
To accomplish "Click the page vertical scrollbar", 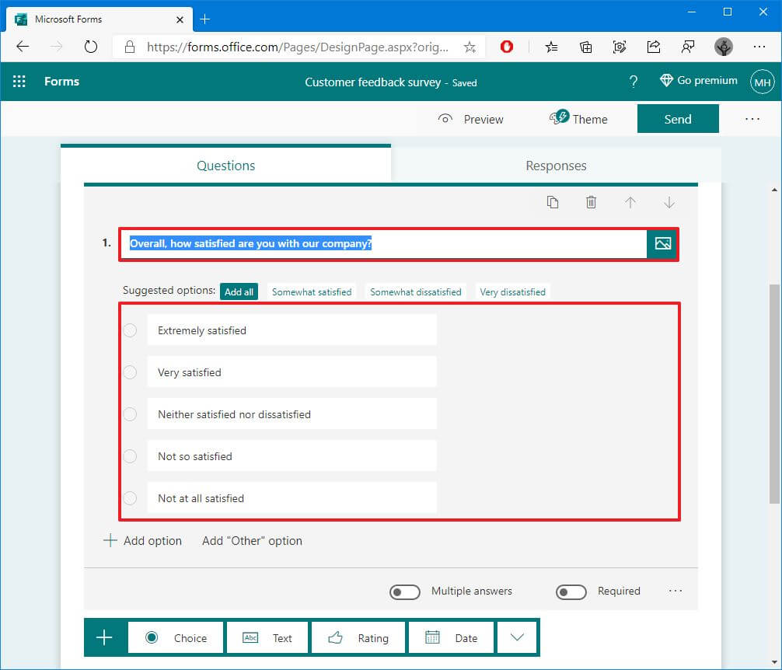I will click(x=773, y=389).
